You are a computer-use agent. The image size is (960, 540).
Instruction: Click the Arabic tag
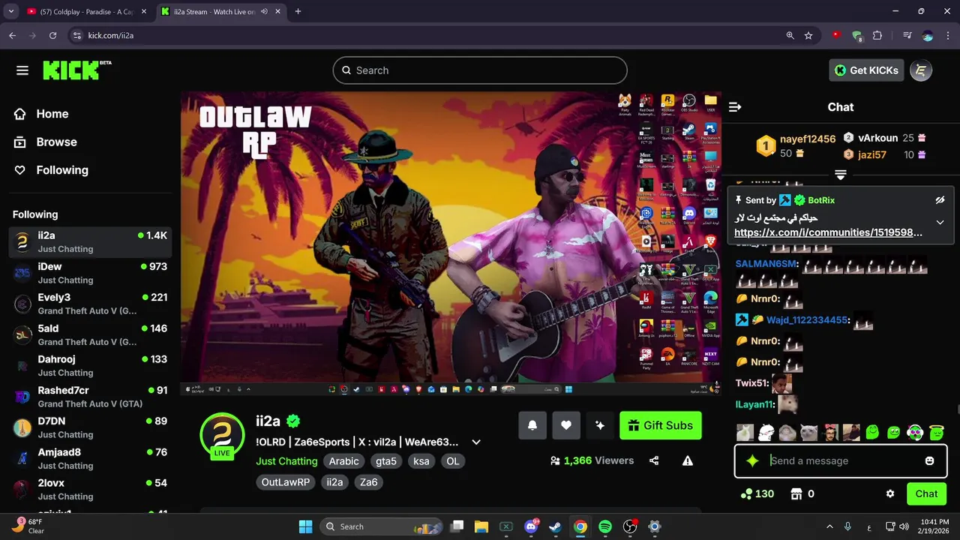coord(344,461)
